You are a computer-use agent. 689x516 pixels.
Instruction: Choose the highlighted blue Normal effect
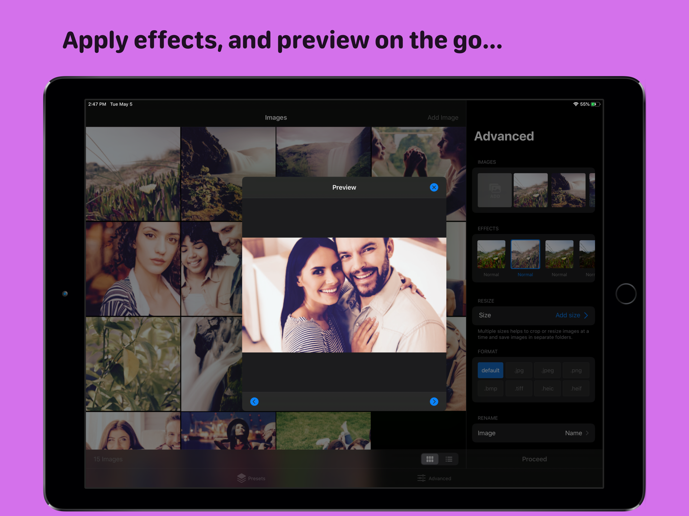point(525,254)
